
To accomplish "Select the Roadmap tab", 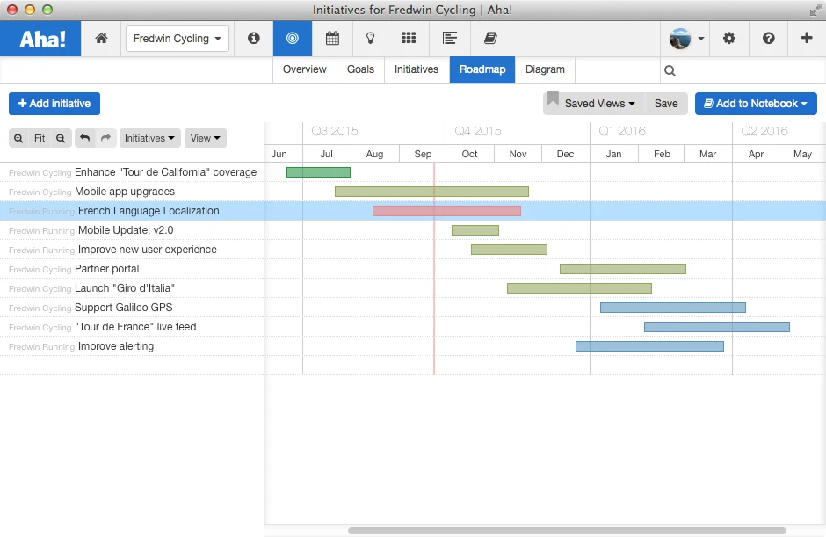I will tap(482, 69).
